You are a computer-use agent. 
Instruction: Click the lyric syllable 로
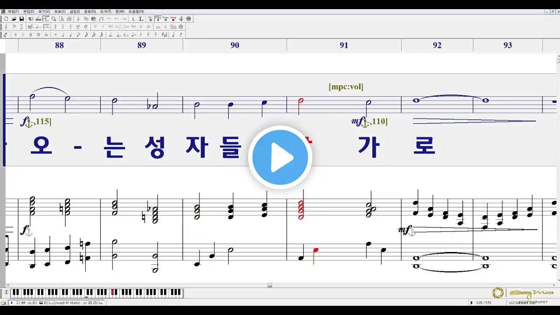coord(424,147)
